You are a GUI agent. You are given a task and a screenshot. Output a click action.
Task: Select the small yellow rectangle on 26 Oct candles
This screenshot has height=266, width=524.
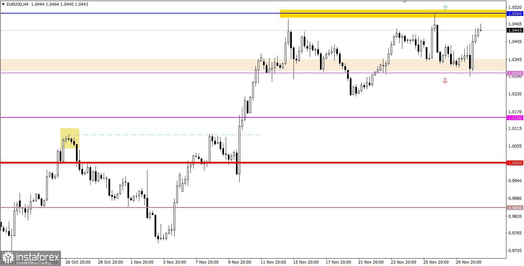tap(70, 138)
